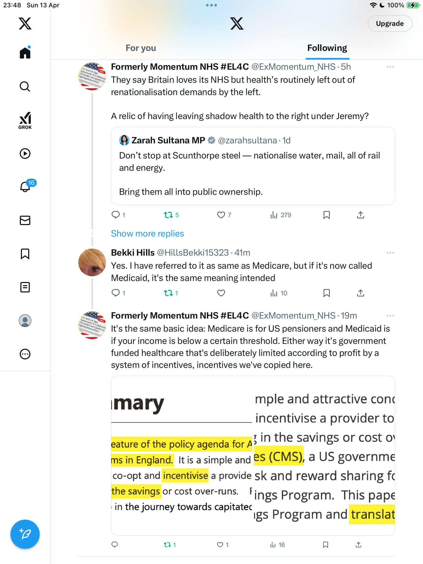Screen dimensions: 423x564
Task: Click the Upgrade button
Action: [x=390, y=23]
